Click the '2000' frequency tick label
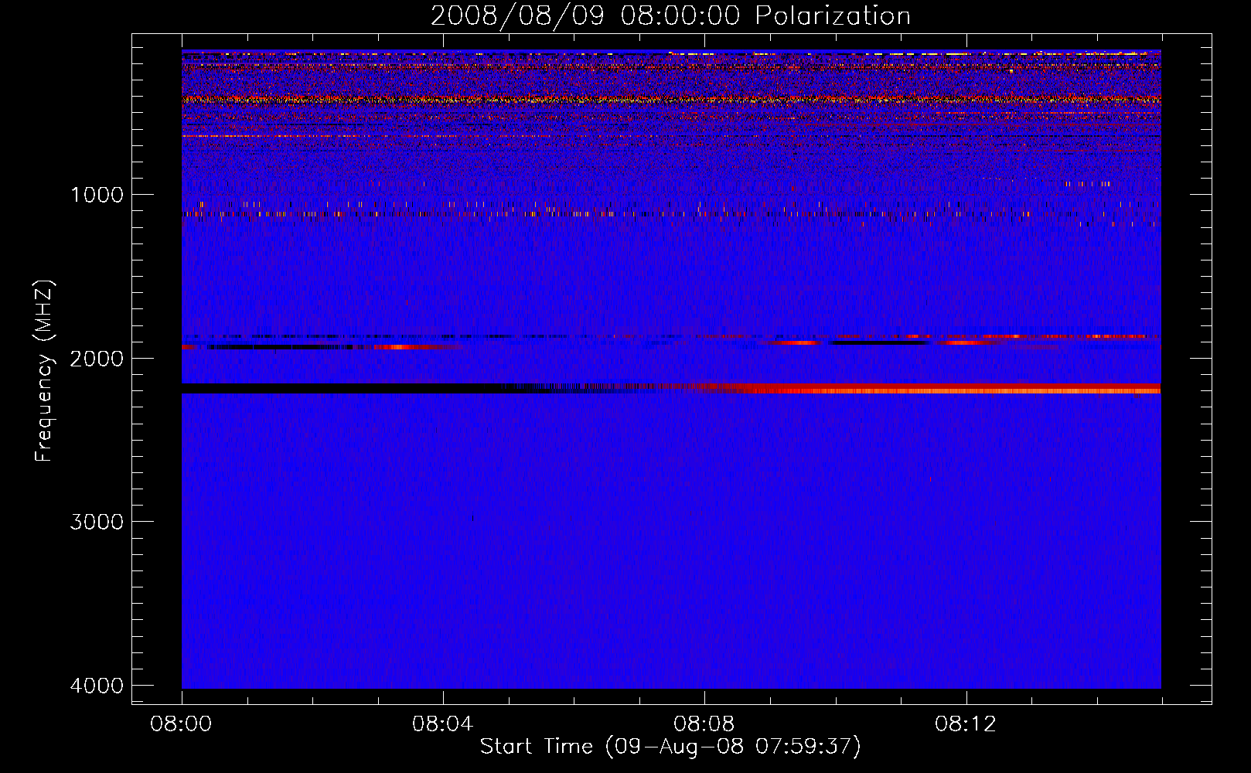Image resolution: width=1251 pixels, height=773 pixels. coord(97,359)
